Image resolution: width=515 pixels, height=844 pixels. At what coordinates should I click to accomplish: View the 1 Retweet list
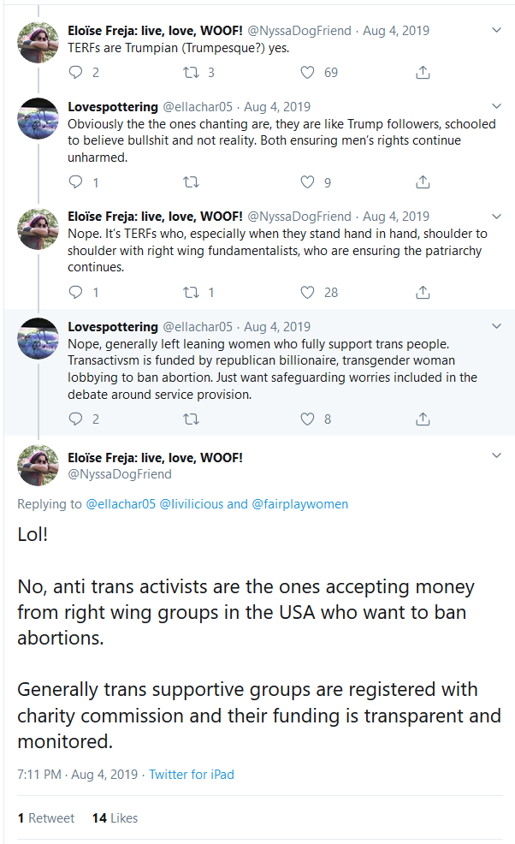point(46,818)
